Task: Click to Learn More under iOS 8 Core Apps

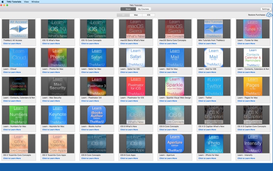Action: click(x=129, y=158)
